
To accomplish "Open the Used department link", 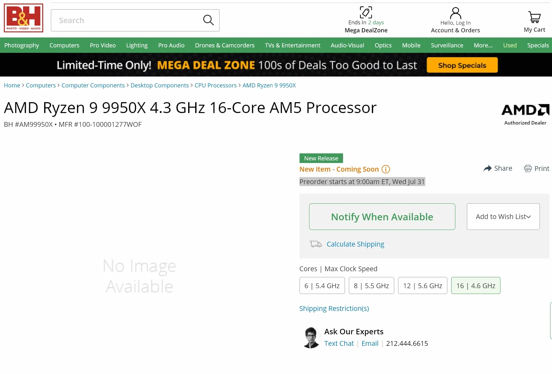I will [510, 45].
